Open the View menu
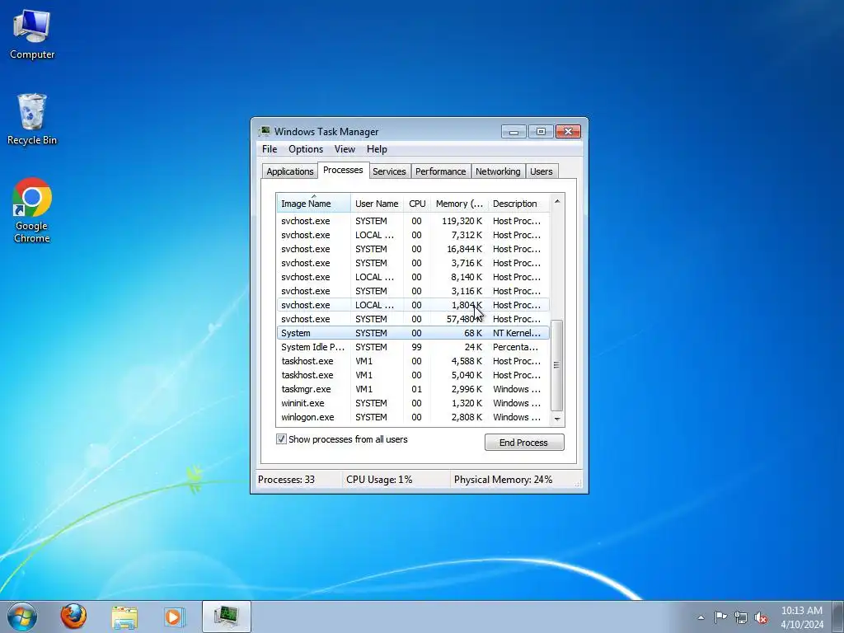Image resolution: width=844 pixels, height=633 pixels. pos(345,149)
